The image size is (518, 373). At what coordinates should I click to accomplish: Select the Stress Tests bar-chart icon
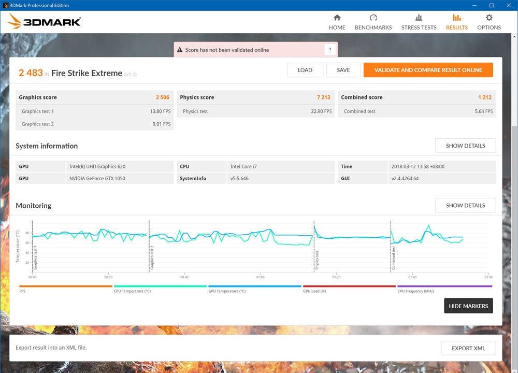(x=419, y=18)
